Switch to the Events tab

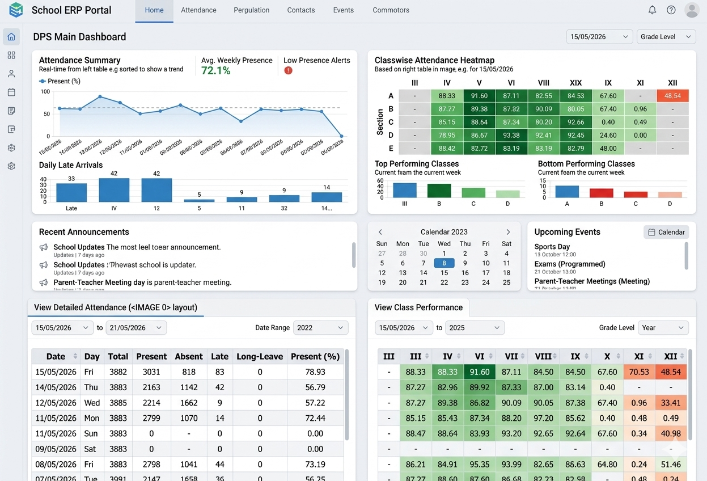343,10
